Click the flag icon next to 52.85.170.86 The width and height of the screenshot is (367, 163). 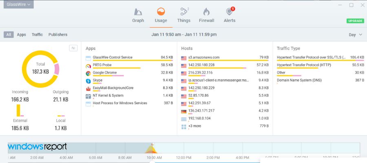click(184, 96)
